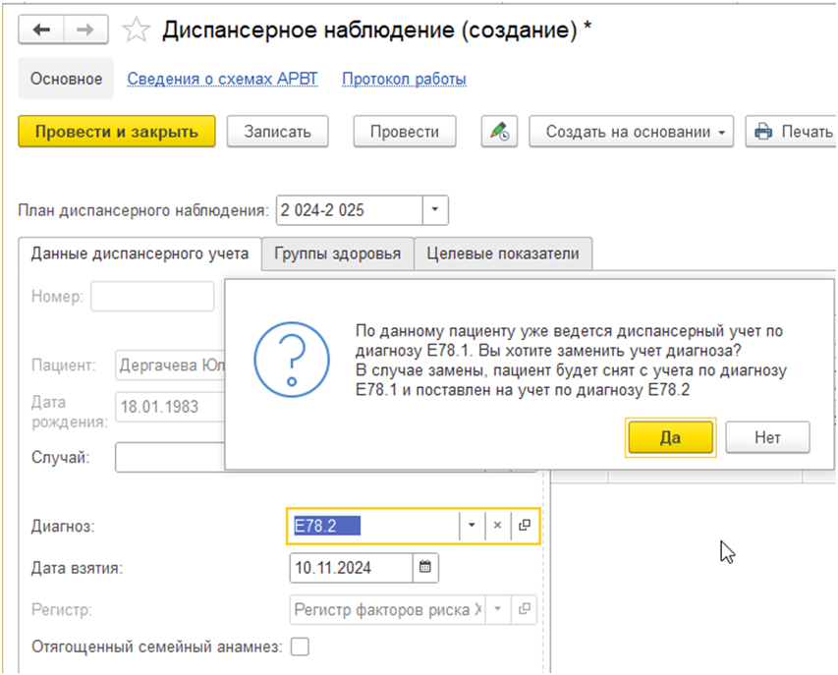Open the Целевые показатели tab
Image resolution: width=838 pixels, height=675 pixels.
point(502,253)
